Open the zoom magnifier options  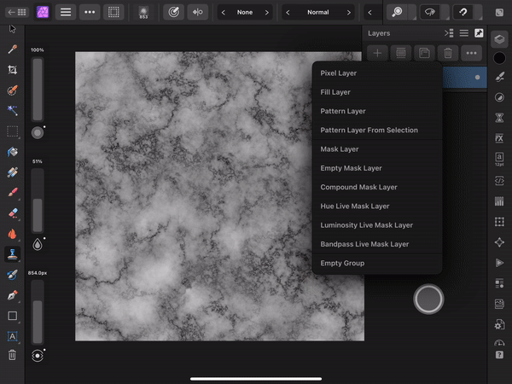tap(397, 12)
